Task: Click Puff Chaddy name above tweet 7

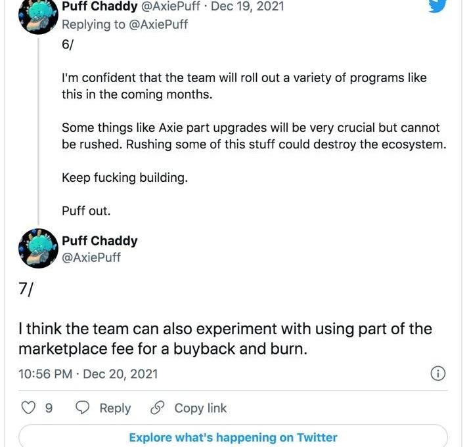Action: coord(100,241)
